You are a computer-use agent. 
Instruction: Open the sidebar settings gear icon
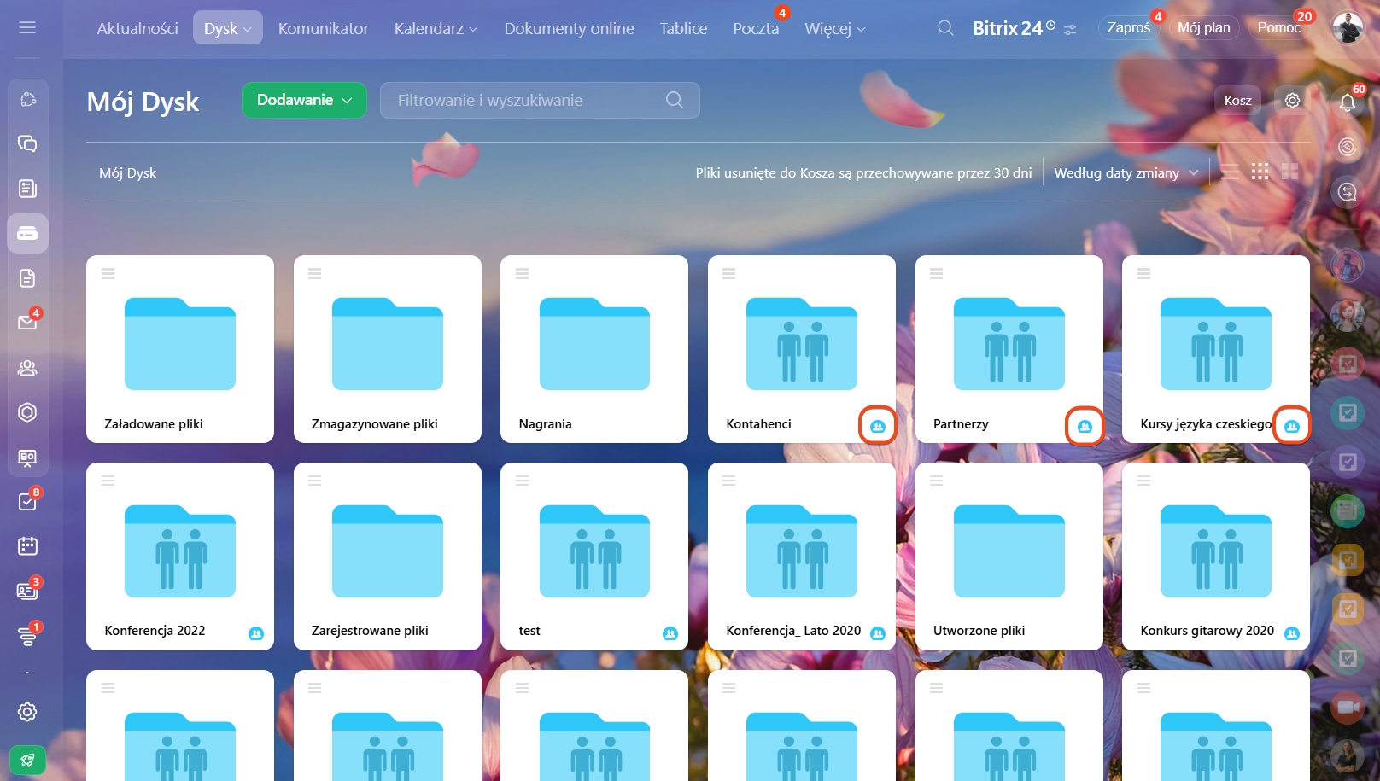(x=27, y=712)
